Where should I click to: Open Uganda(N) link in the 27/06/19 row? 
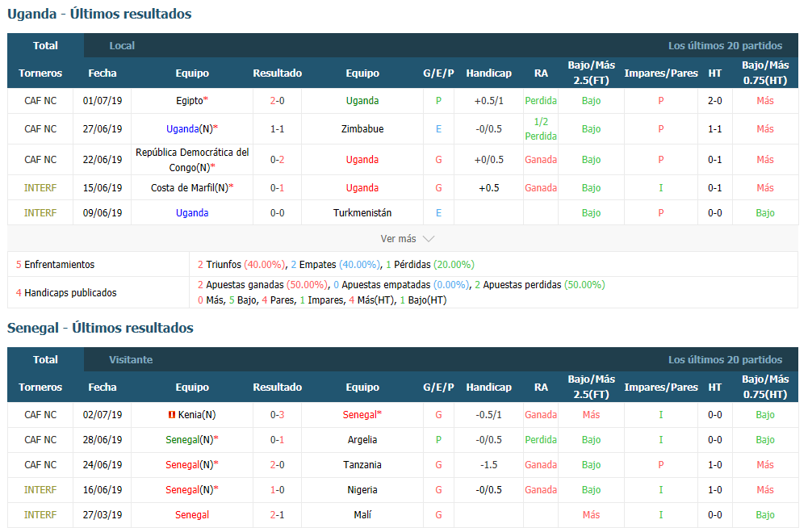(190, 129)
